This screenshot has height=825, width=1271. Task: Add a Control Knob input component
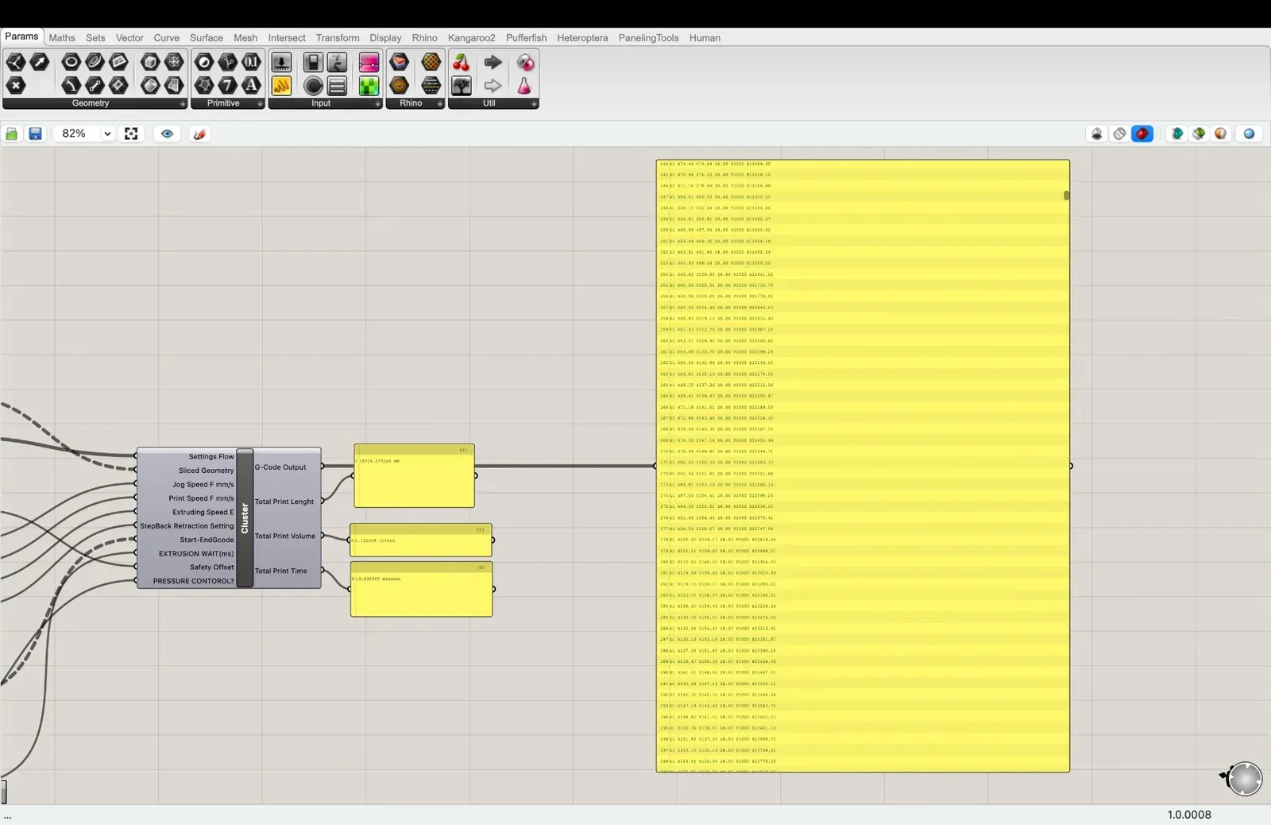[314, 85]
